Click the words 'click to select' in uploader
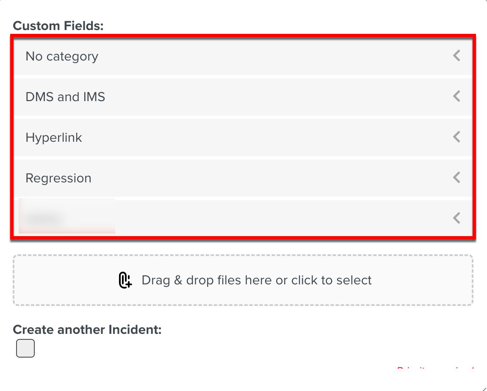This screenshot has height=391, width=487. click(x=331, y=280)
